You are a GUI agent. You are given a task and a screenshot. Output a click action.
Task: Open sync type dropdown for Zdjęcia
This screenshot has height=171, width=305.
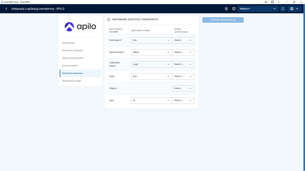tap(183, 88)
